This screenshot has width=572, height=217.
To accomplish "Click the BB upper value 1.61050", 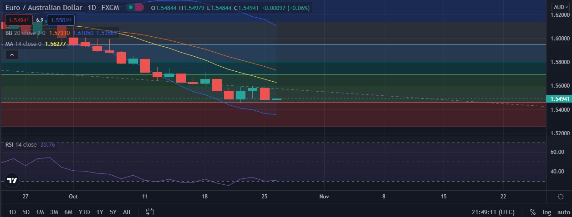I will (83, 33).
